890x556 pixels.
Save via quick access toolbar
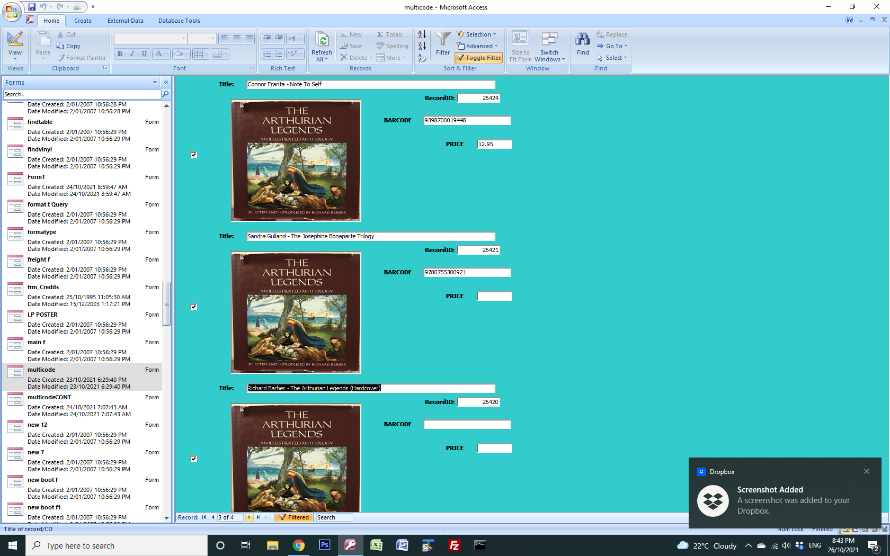click(x=32, y=7)
